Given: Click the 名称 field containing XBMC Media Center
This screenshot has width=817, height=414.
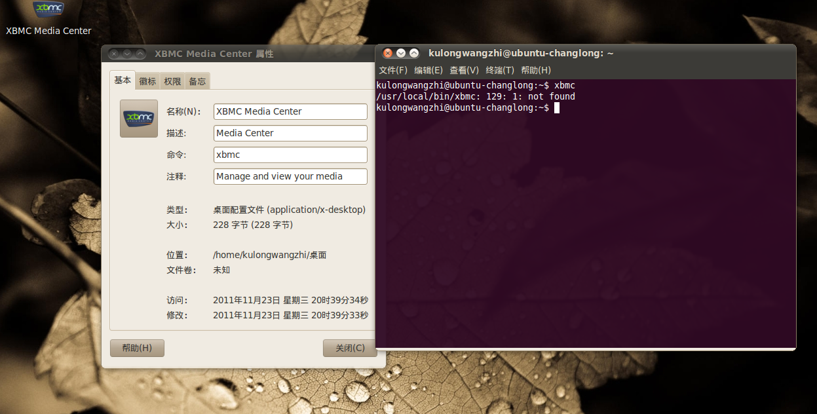Looking at the screenshot, I should point(290,111).
